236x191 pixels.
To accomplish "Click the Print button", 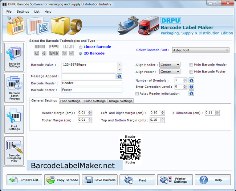I will click(137, 180).
